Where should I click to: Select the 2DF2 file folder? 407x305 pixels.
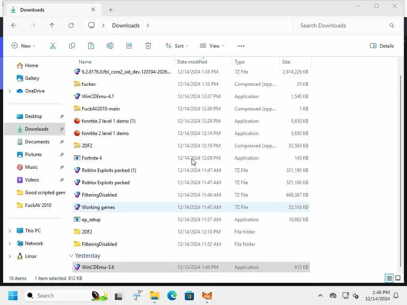coord(191,232)
